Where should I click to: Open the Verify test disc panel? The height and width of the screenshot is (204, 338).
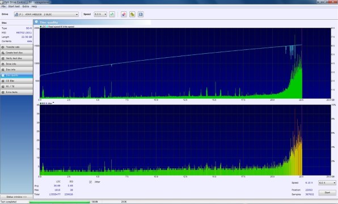click(16, 58)
